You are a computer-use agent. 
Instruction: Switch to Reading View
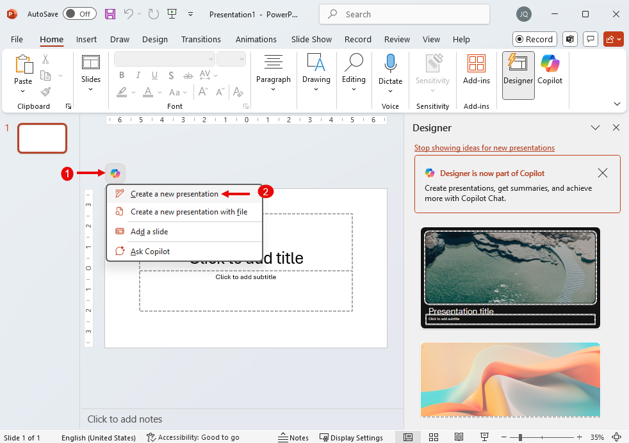tap(459, 437)
